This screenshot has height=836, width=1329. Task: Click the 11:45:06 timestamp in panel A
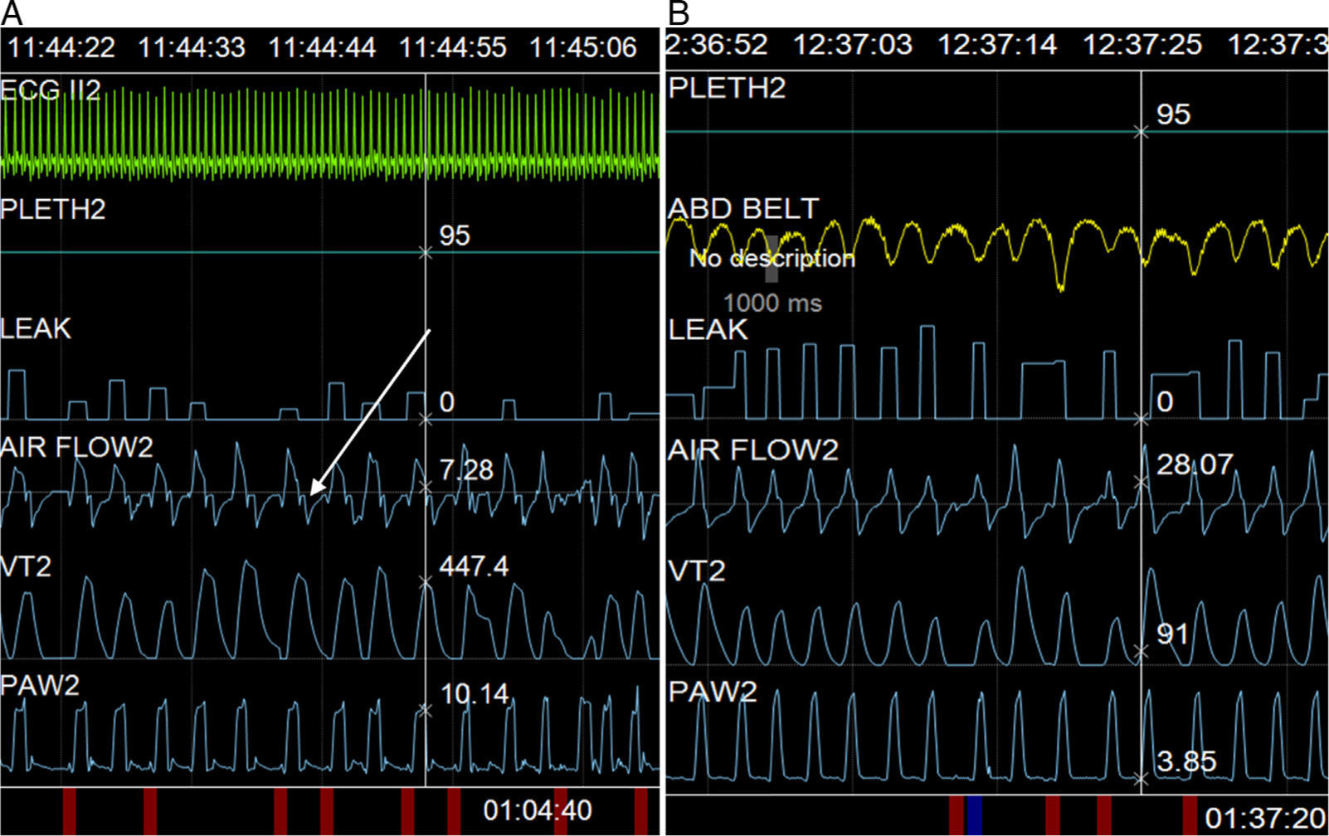coord(583,47)
